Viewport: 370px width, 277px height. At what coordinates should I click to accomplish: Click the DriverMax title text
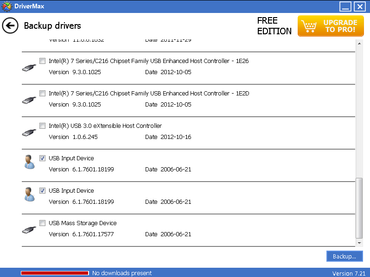29,6
